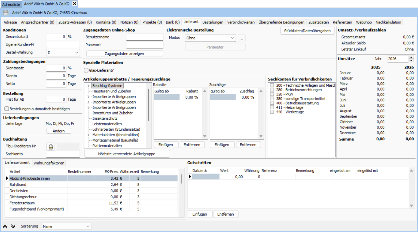
Task: Click the double up arrow icon
Action: click(x=5, y=226)
